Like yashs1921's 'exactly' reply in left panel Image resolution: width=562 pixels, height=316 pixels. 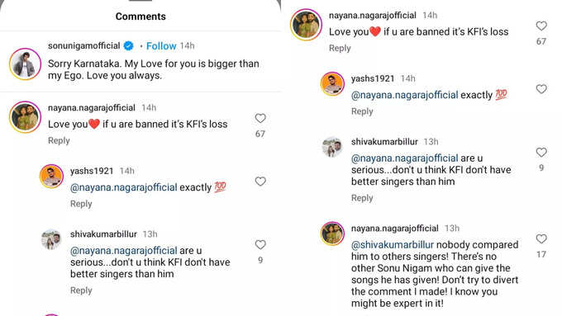tap(260, 182)
